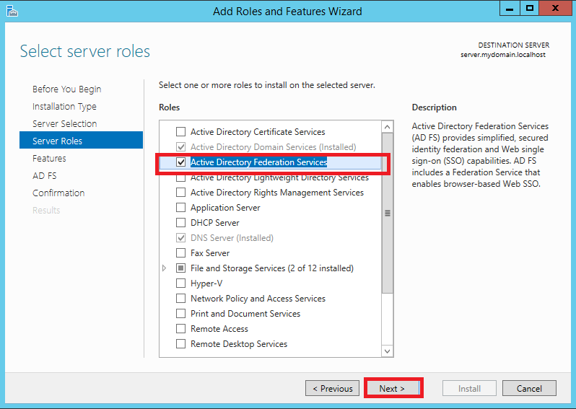The width and height of the screenshot is (576, 409).
Task: Open the Features step
Action: coord(49,158)
